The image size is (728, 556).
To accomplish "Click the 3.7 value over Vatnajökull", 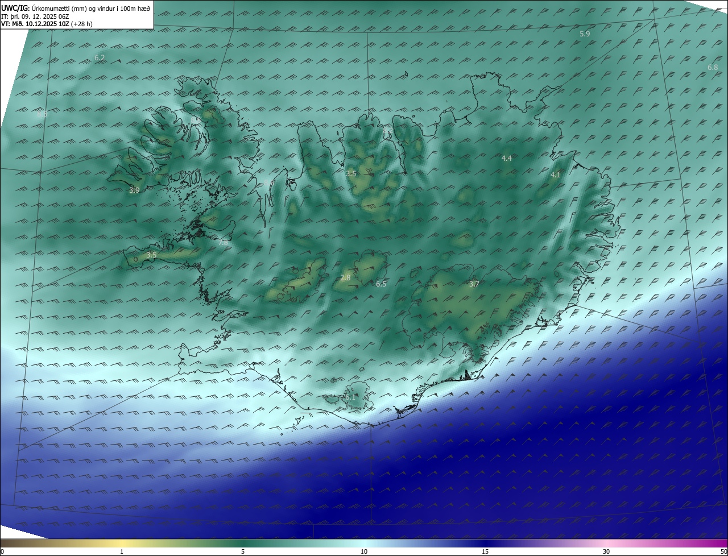I will pyautogui.click(x=474, y=284).
